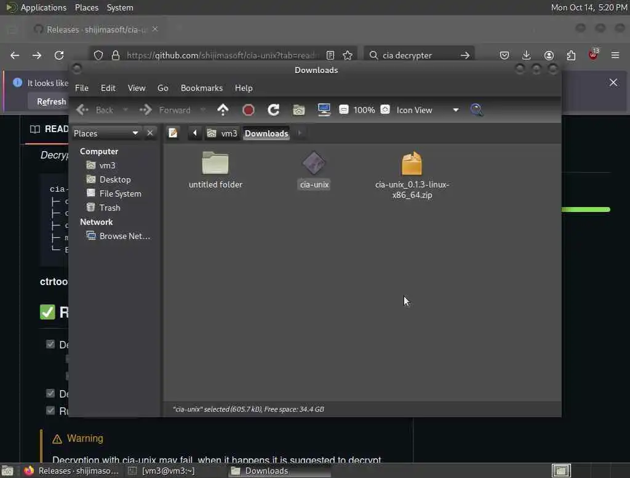Screen dimensions: 630x478
Task: Open the Firefox hamburger menu
Action: [615, 55]
